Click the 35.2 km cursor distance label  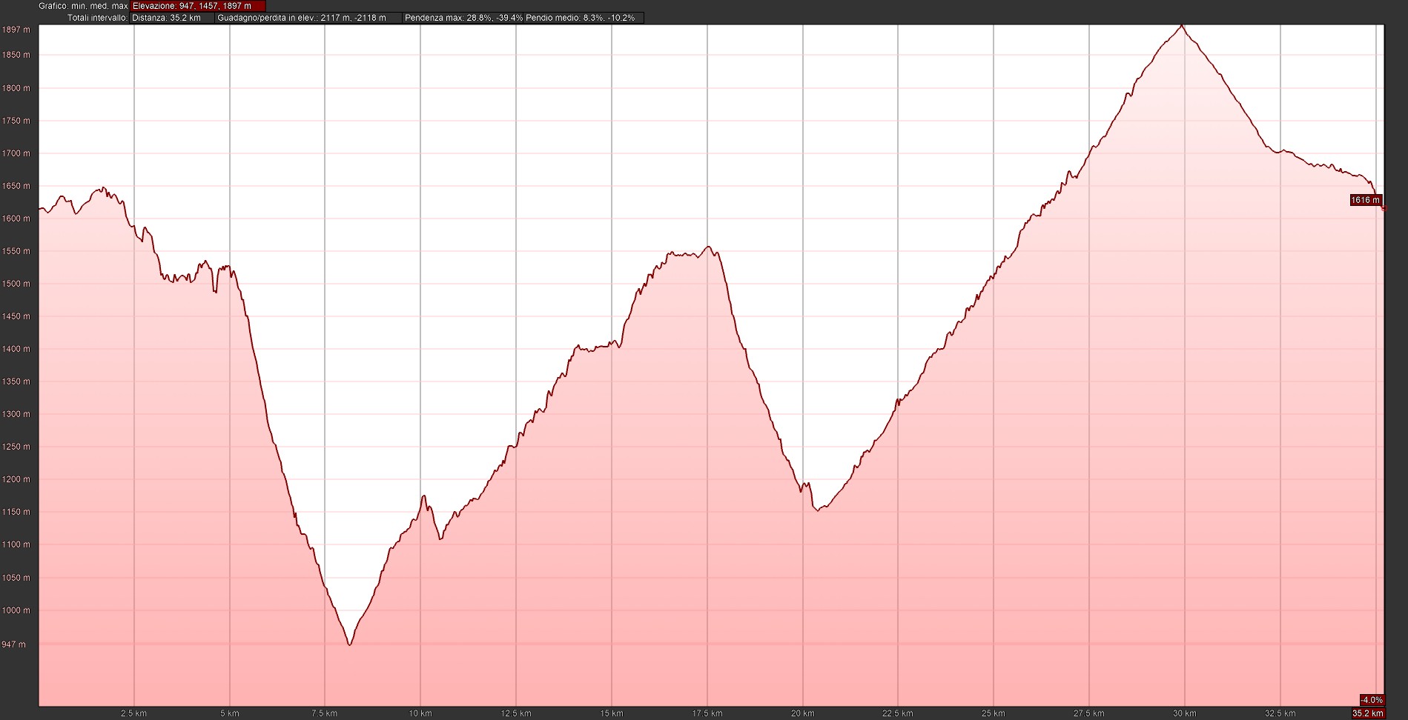1368,713
